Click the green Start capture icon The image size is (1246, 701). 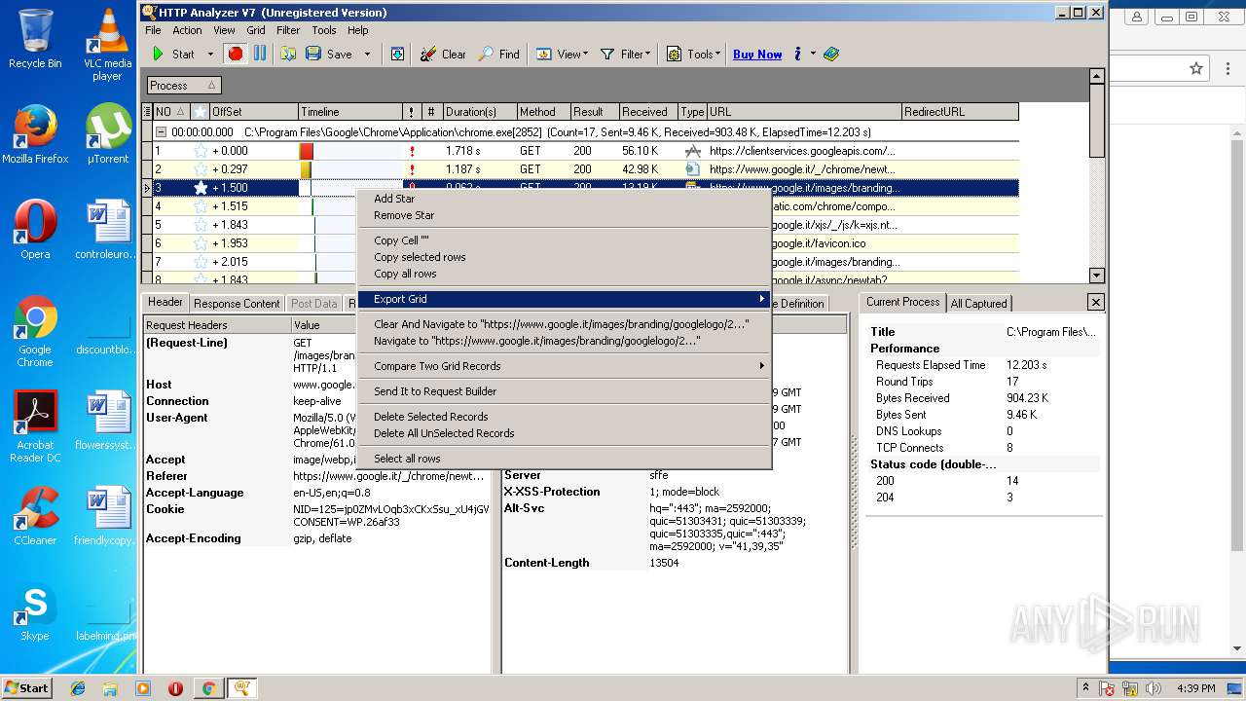158,55
